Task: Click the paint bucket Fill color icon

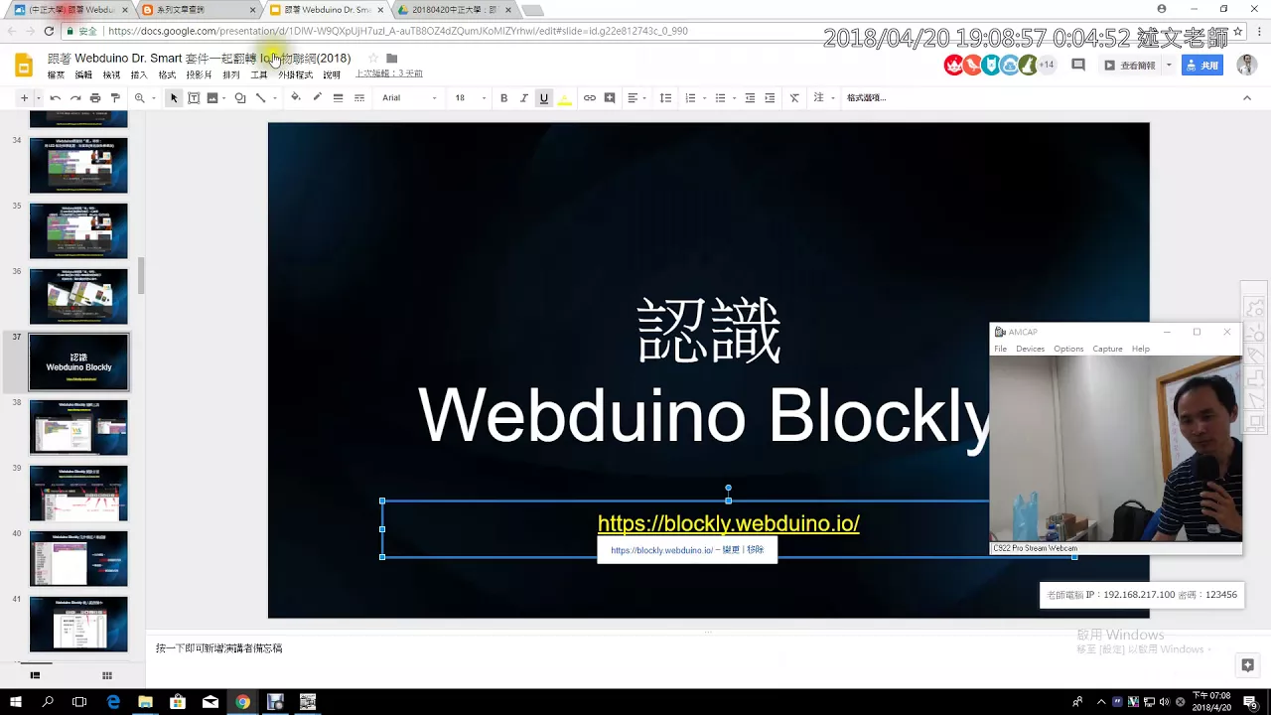Action: pyautogui.click(x=296, y=97)
